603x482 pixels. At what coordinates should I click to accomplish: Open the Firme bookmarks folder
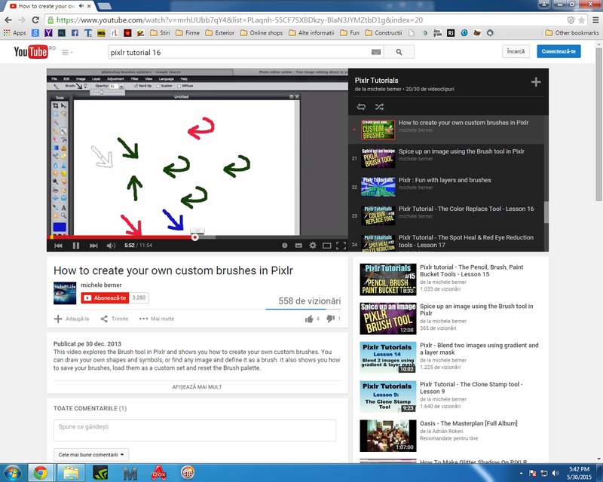tap(188, 33)
